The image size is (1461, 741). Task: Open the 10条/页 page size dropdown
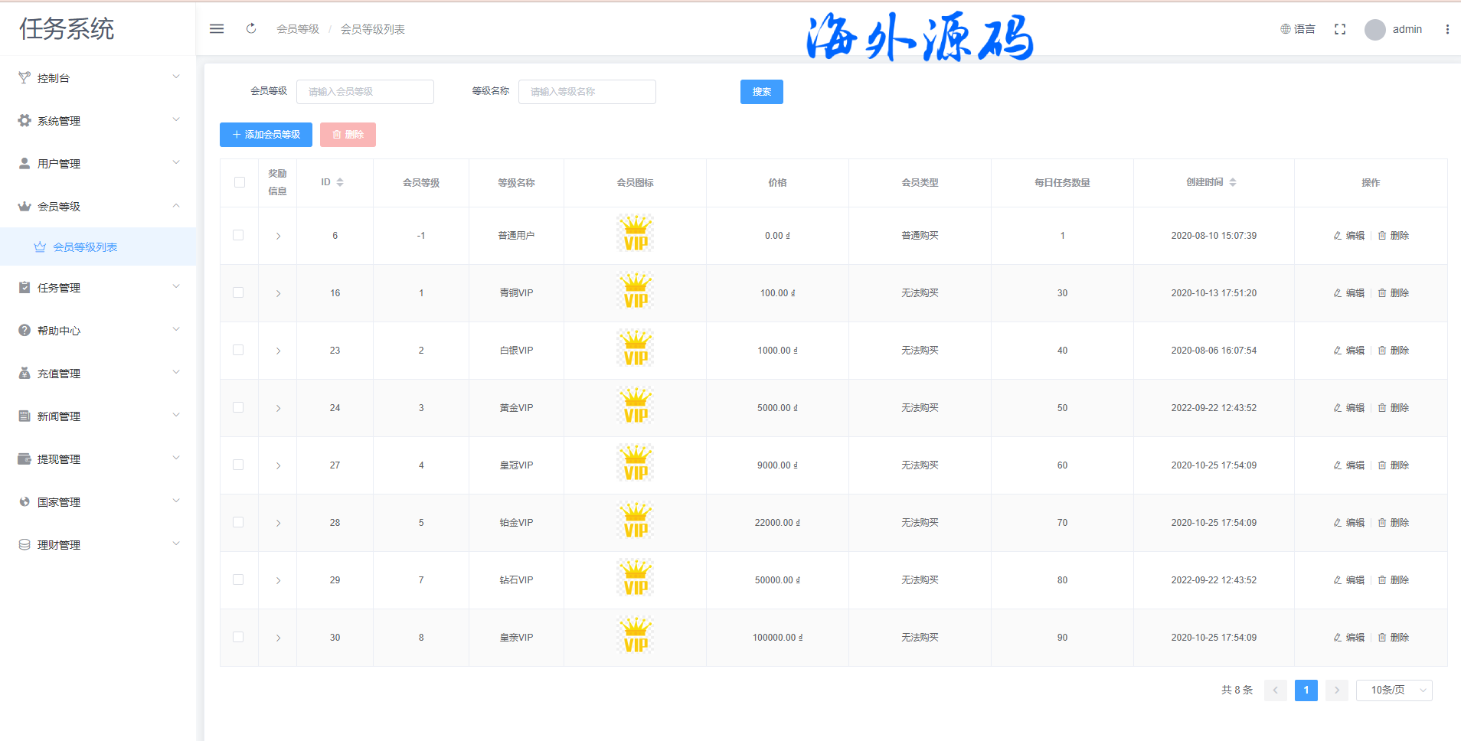point(1394,690)
